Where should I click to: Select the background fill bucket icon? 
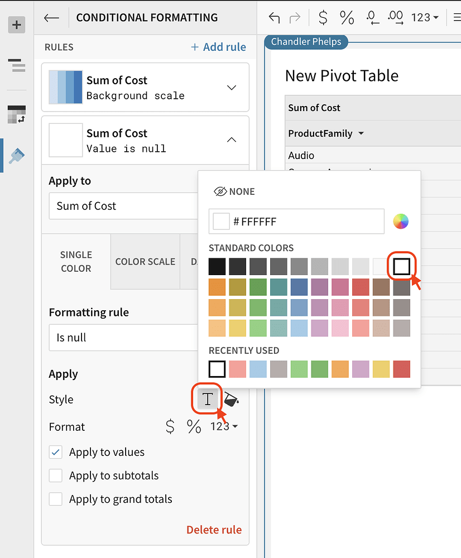[231, 399]
